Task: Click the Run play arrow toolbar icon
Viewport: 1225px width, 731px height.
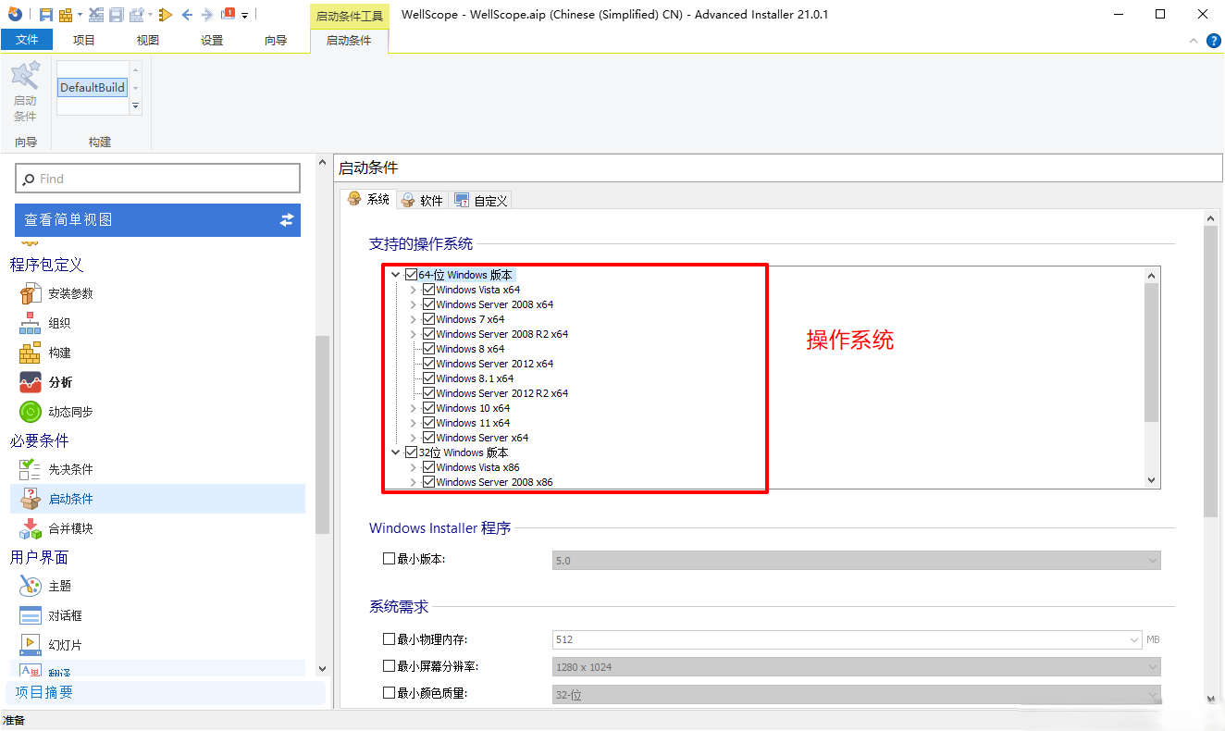Action: coord(166,14)
